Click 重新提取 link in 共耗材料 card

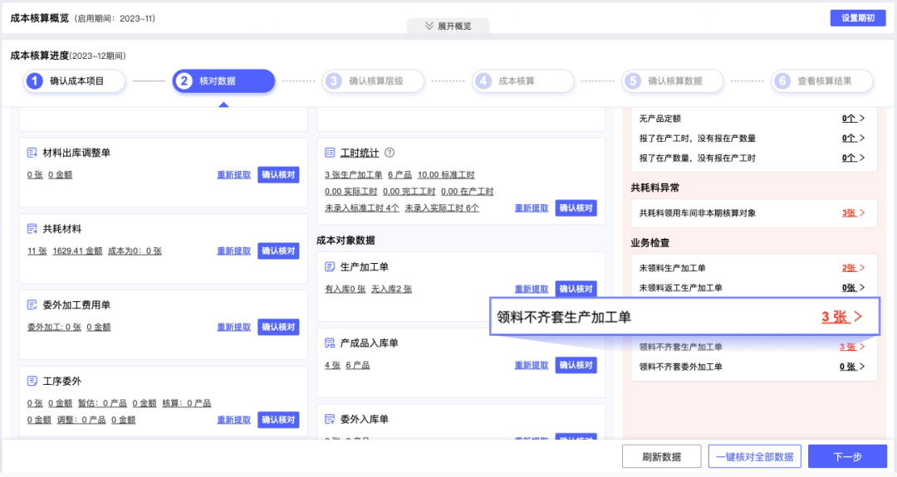[x=233, y=251]
